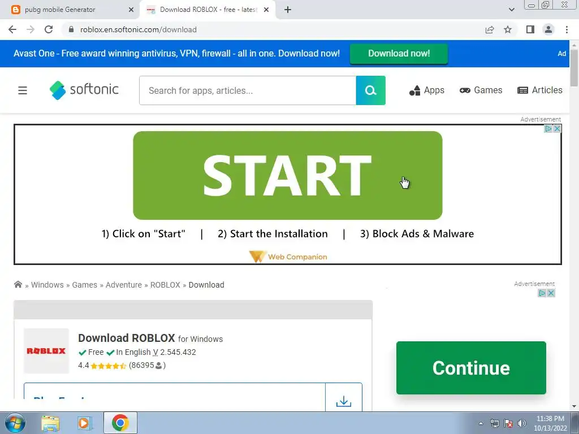579x434 pixels.
Task: Click the Softonic logo
Action: [x=84, y=90]
